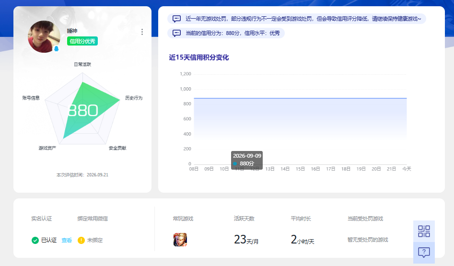The height and width of the screenshot is (266, 454).
Task: Select the 日常活跃 radar axis label
Action: [82, 64]
